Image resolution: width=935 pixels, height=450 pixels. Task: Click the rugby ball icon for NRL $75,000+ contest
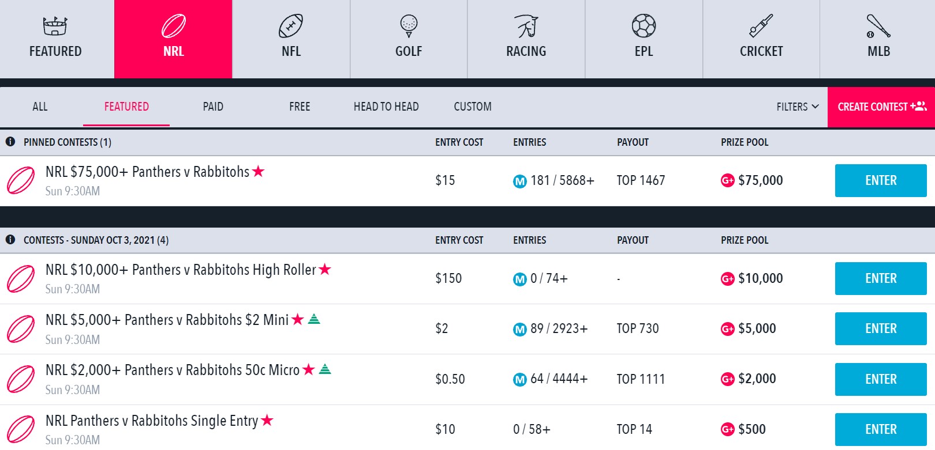21,180
